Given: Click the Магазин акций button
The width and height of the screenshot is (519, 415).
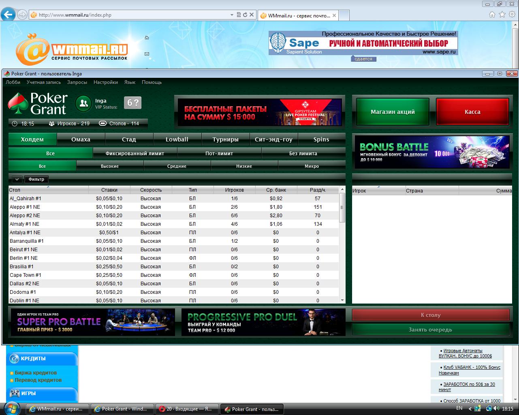Looking at the screenshot, I should 393,112.
